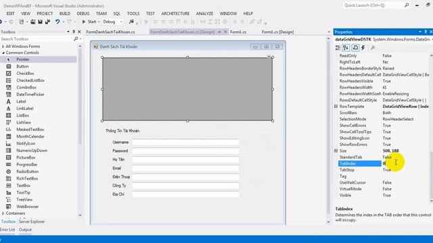
Task: Open the ARCHITECTURE menu
Action: click(175, 13)
